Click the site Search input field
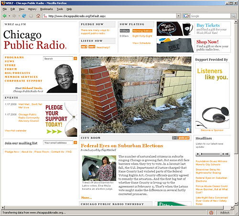Viewport: 239px width, 216px height. (58, 59)
